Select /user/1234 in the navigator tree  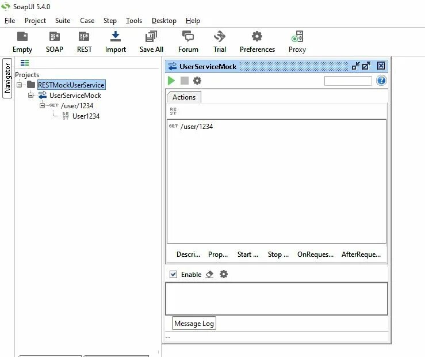coord(77,105)
